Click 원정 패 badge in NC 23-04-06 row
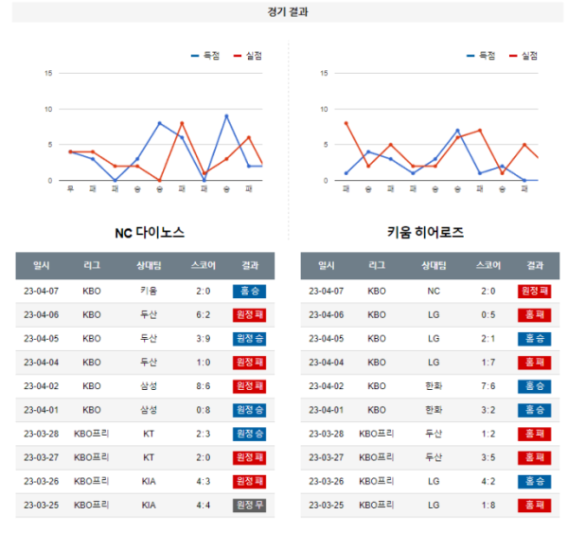This screenshot has width=568, height=533. [249, 315]
